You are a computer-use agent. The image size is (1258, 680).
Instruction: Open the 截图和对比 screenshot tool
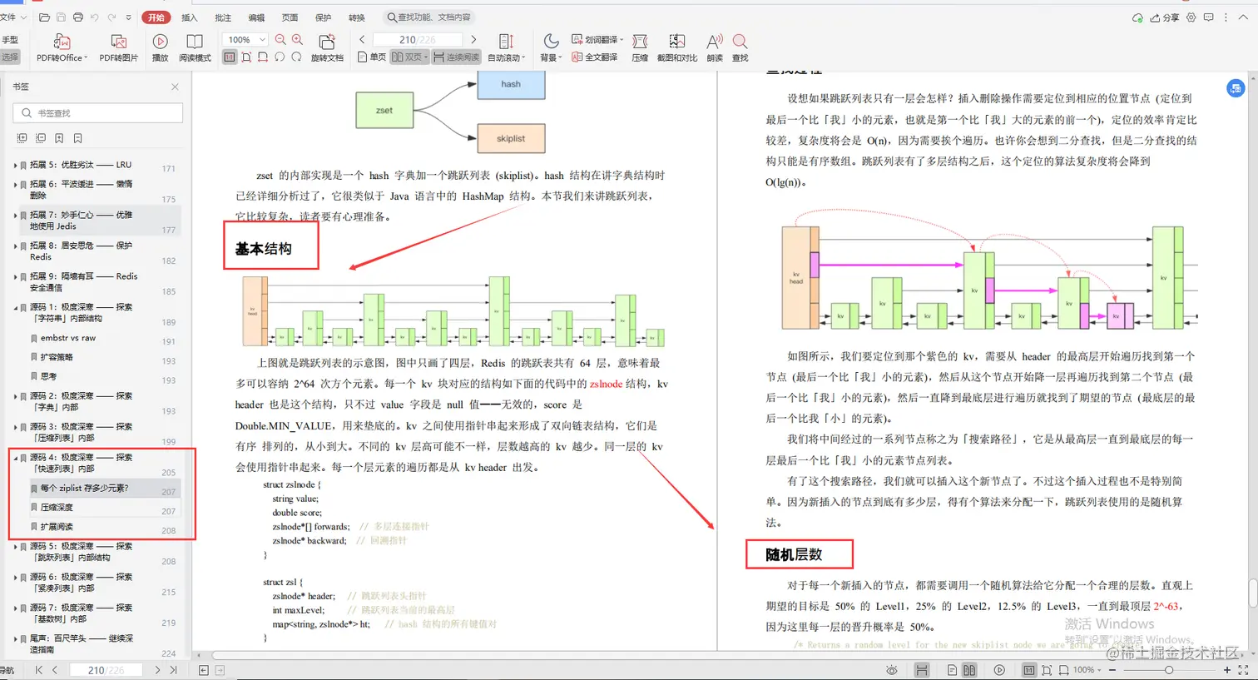[676, 47]
